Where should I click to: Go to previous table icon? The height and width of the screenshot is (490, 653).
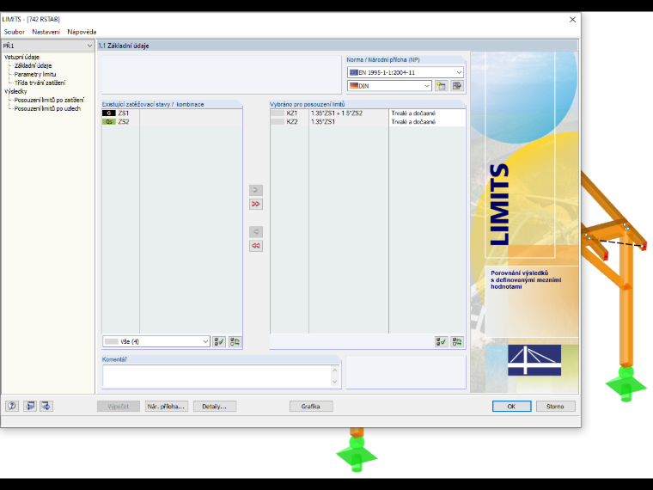point(30,406)
